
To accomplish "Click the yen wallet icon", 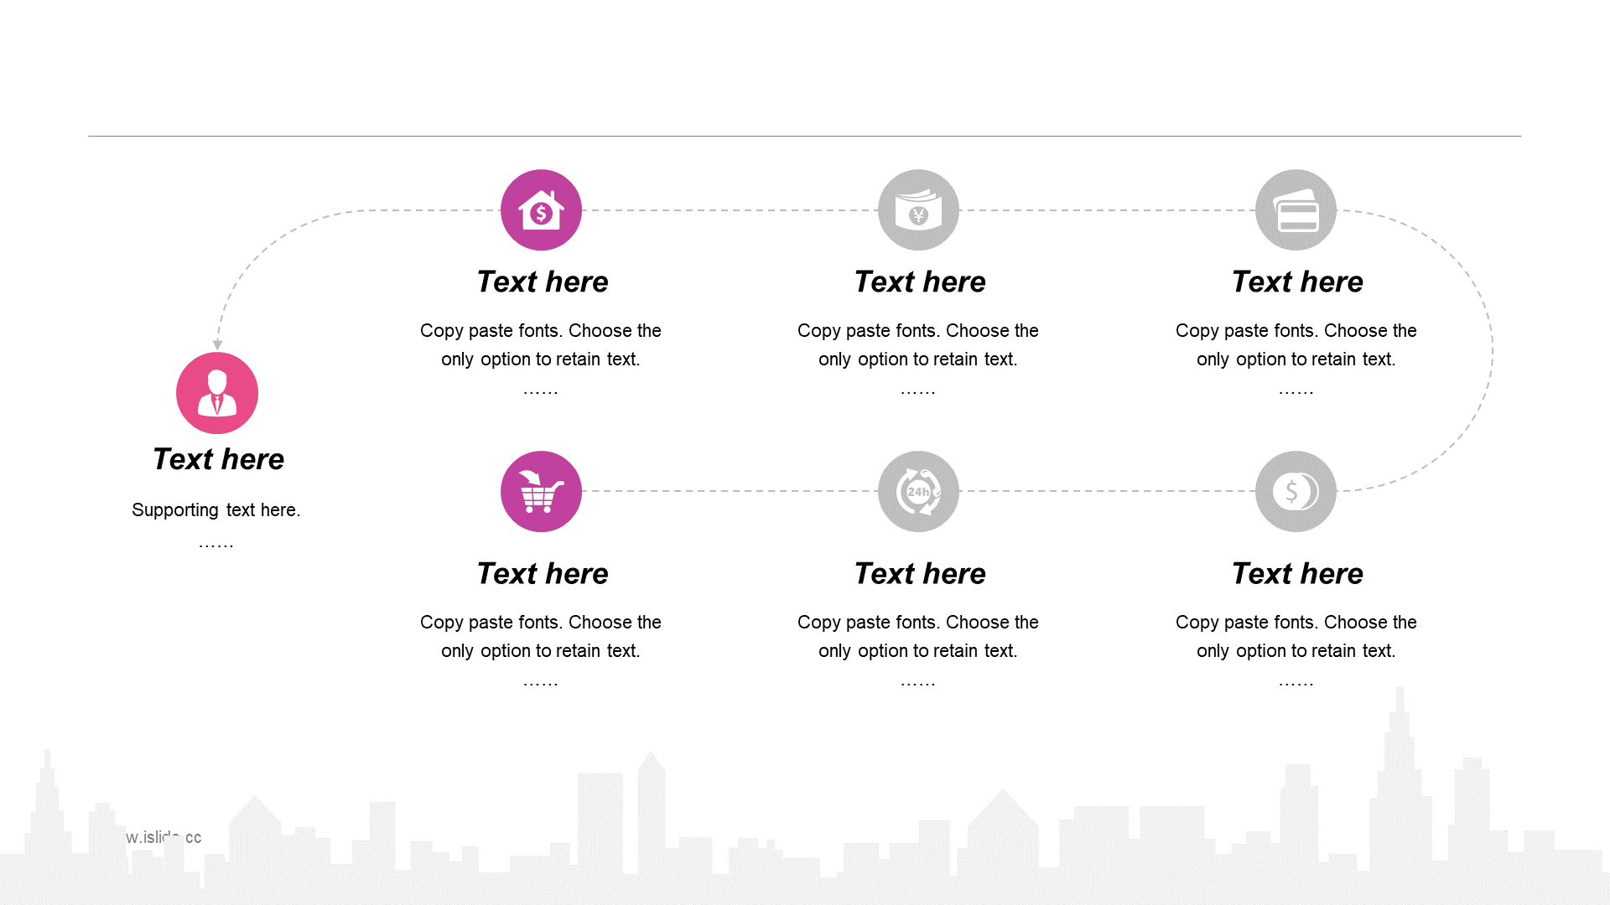I will click(918, 210).
